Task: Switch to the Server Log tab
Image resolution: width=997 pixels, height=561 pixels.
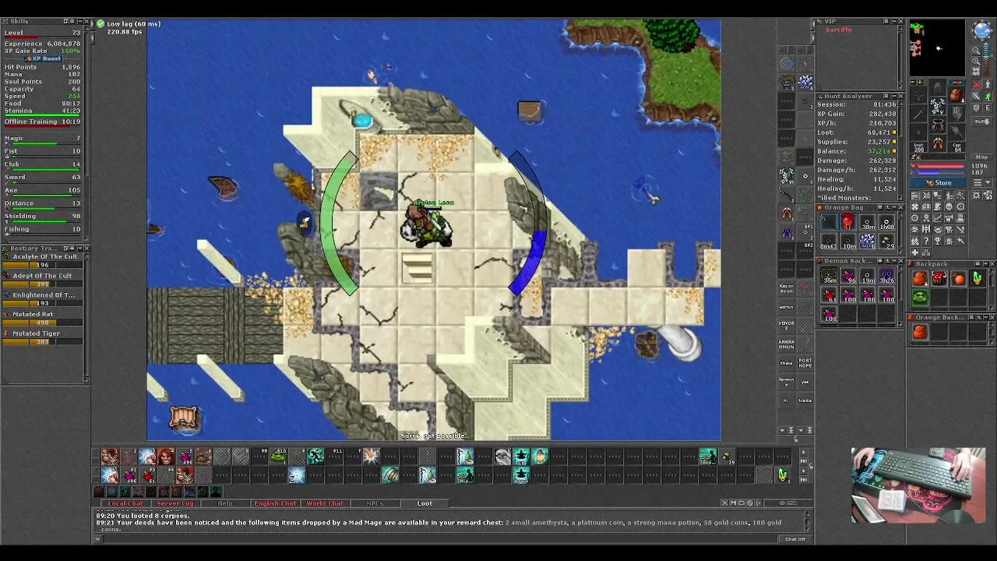Action: click(174, 503)
